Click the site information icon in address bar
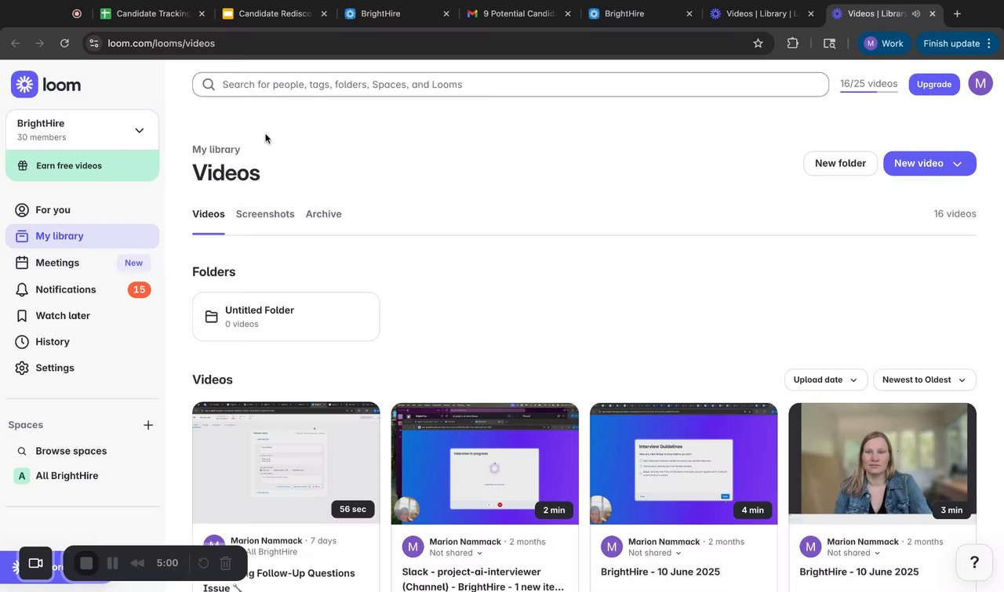The height and width of the screenshot is (592, 1004). pos(93,43)
